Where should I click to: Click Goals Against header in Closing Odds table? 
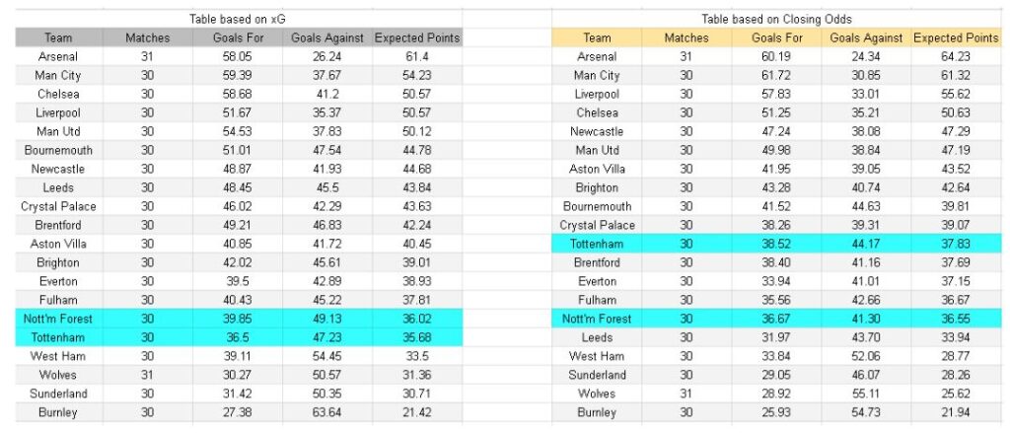(866, 37)
